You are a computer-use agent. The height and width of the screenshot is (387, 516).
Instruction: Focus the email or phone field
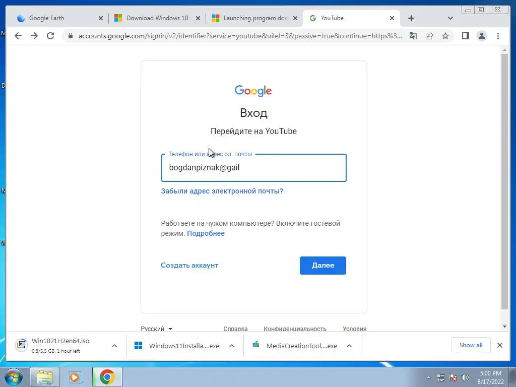coord(254,168)
